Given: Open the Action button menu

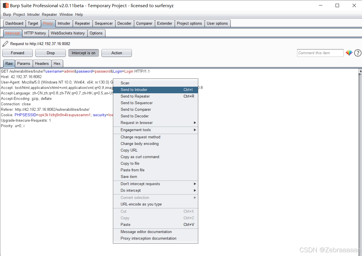Looking at the screenshot, I should (x=117, y=53).
